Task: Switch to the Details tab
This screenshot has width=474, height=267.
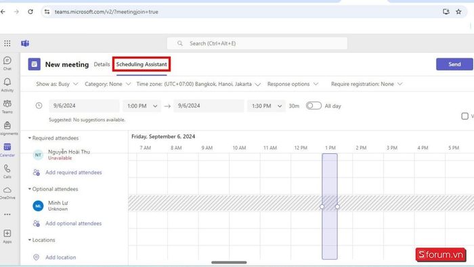Action: [x=102, y=64]
